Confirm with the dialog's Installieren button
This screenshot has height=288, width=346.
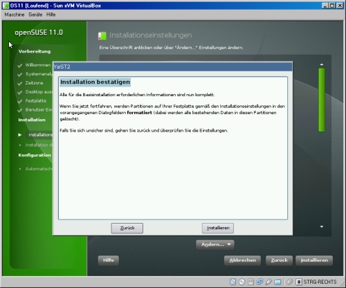218,228
